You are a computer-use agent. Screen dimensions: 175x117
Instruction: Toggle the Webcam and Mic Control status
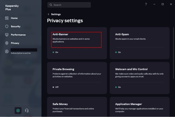coord(118,87)
